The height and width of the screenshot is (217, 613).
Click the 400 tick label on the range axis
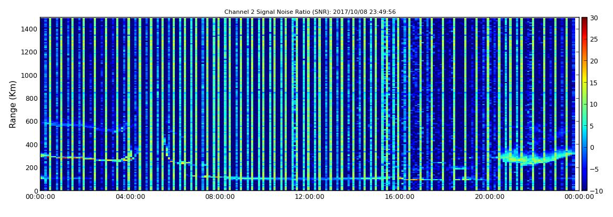[31, 144]
